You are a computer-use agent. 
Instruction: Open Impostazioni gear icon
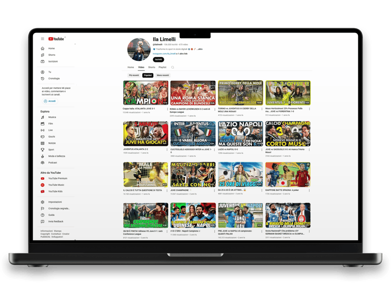(x=43, y=202)
